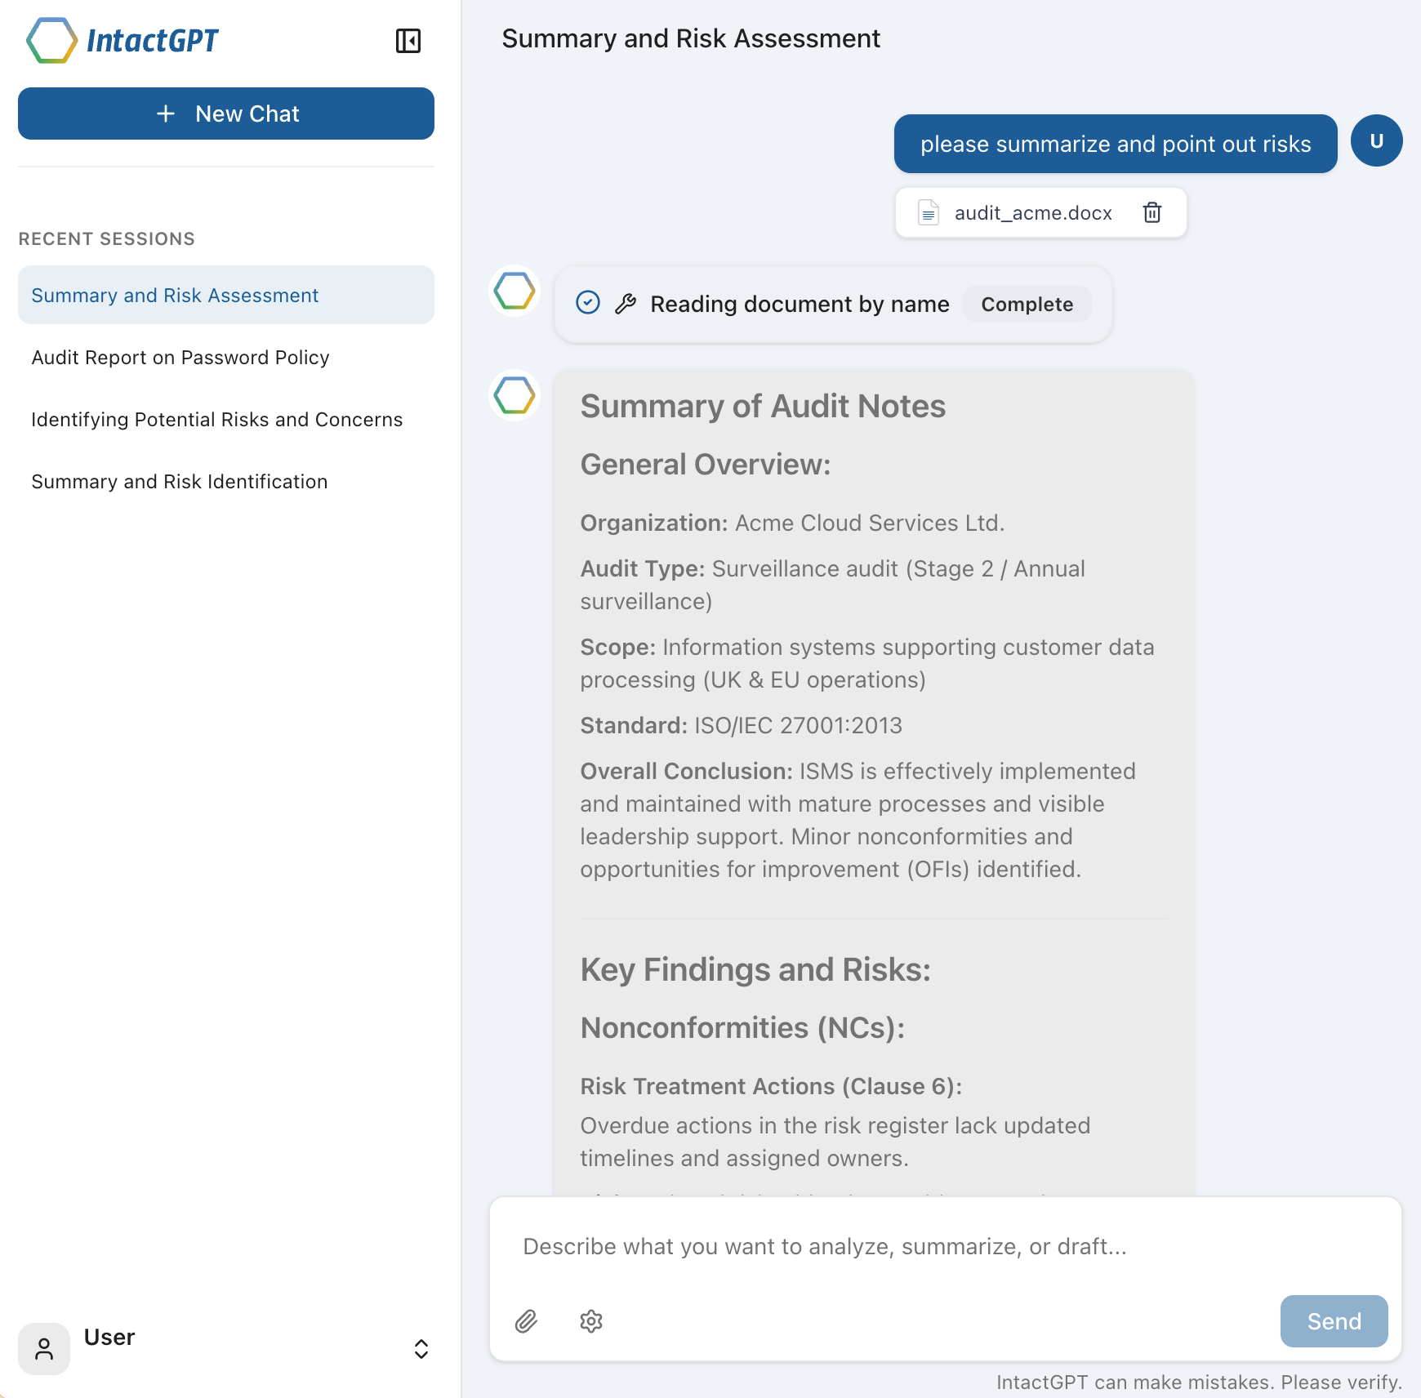
Task: Delete the attached audit_acme.docx file
Action: [1152, 212]
